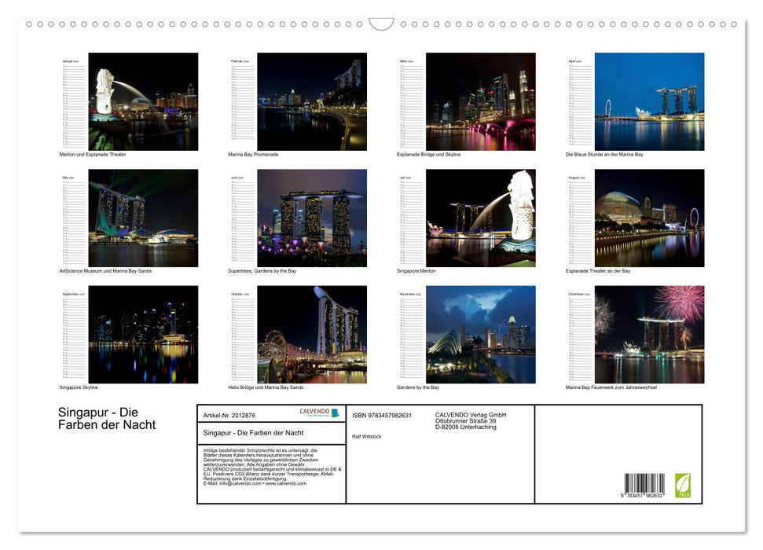Click the Helix Bridge image for Oktober
Image resolution: width=763 pixels, height=550 pixels.
pos(311,333)
